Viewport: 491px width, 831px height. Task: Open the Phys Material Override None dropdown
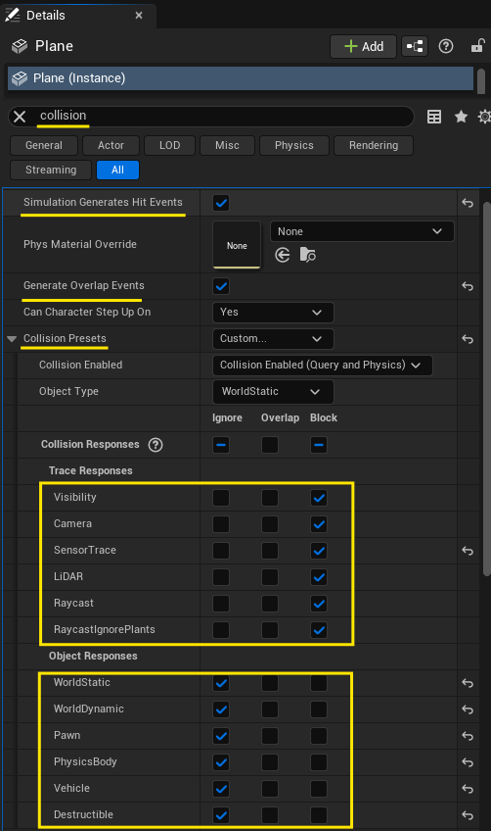pos(362,231)
